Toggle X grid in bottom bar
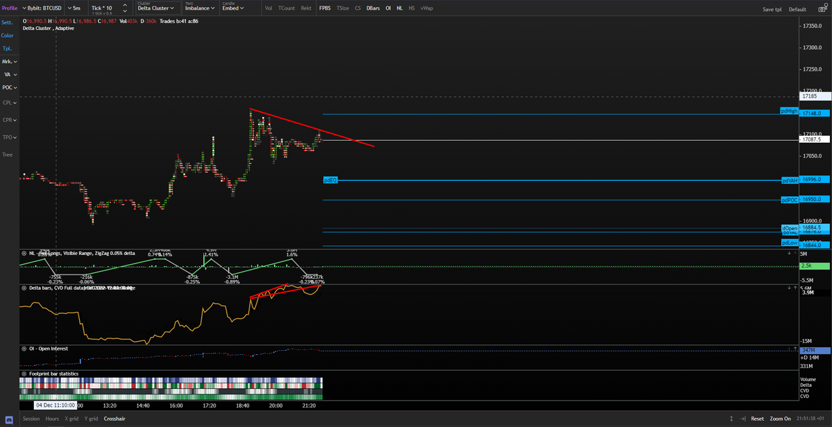 pos(72,419)
